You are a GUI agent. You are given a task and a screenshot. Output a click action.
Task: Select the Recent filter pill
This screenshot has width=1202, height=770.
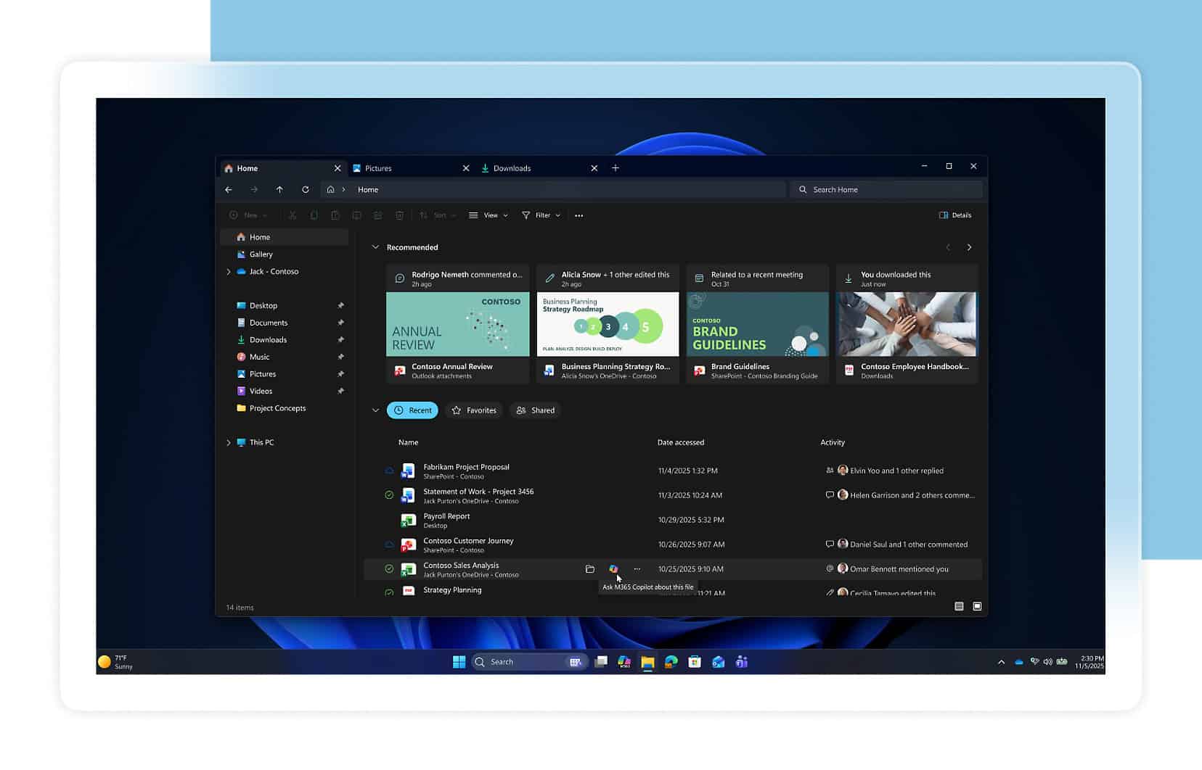click(x=412, y=410)
